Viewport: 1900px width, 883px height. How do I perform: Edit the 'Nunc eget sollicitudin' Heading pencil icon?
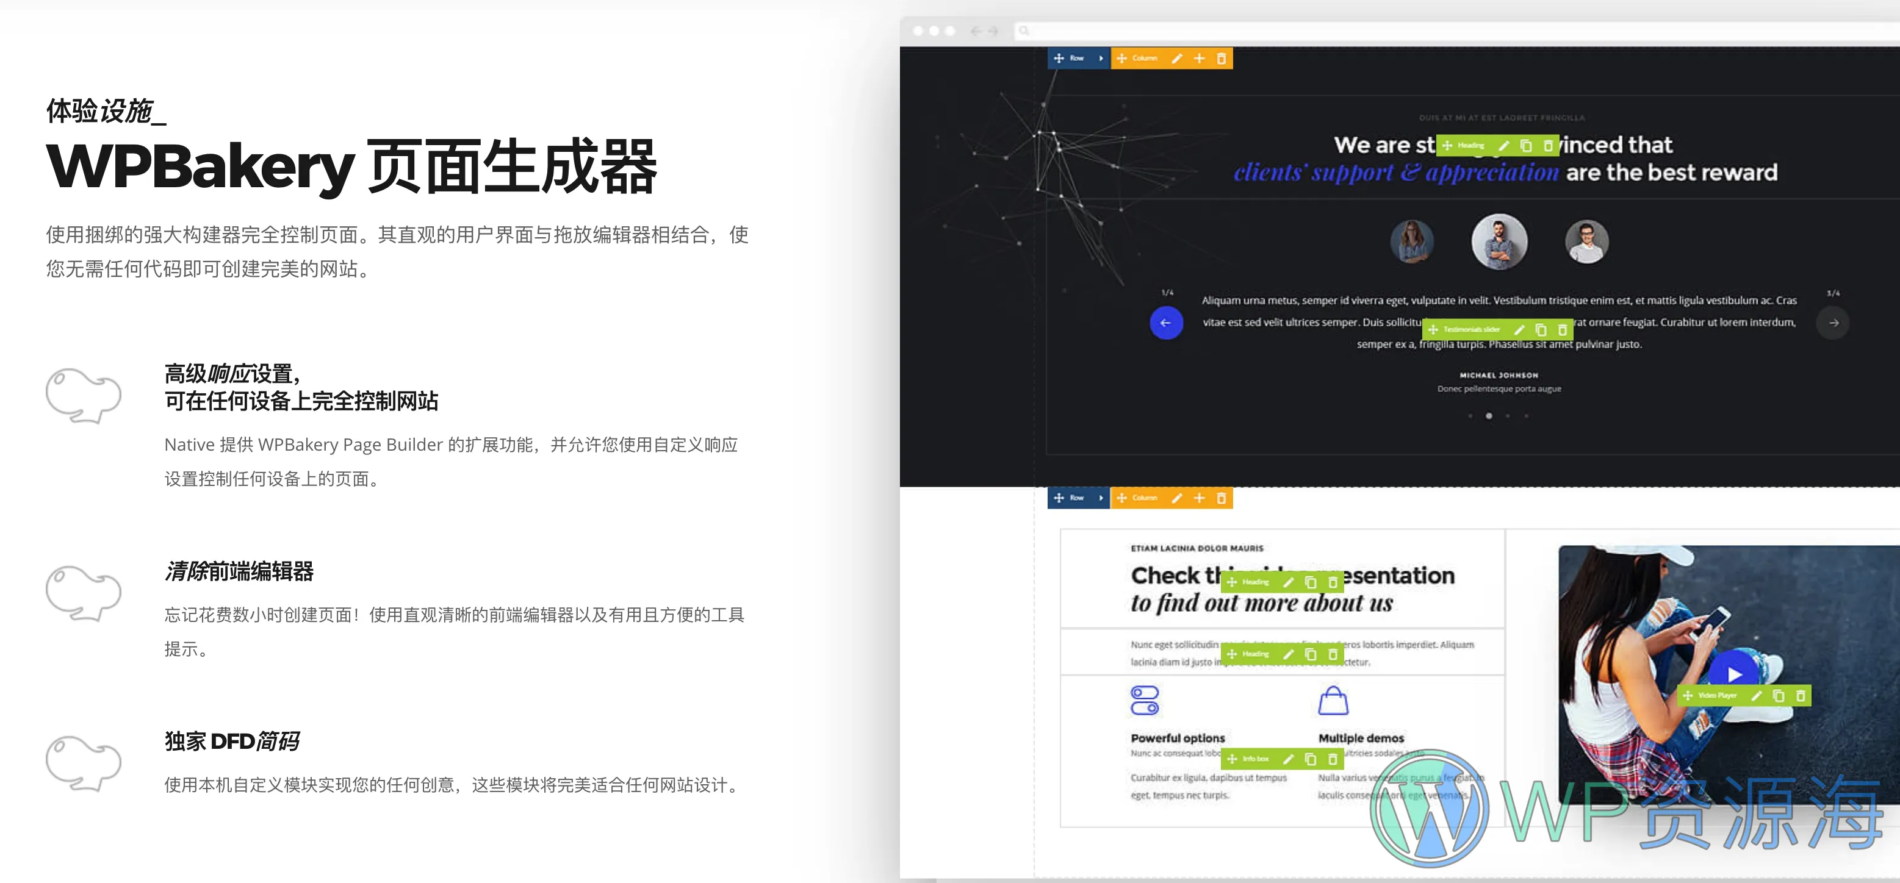1289,654
